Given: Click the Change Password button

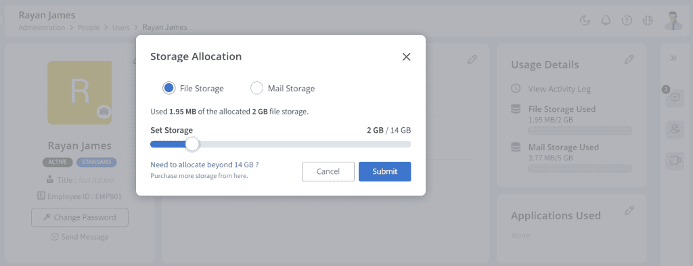Looking at the screenshot, I should pyautogui.click(x=80, y=217).
